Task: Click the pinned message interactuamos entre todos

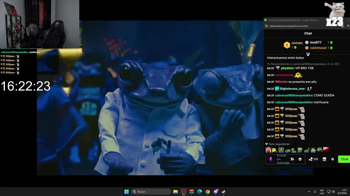Action: tap(285, 58)
